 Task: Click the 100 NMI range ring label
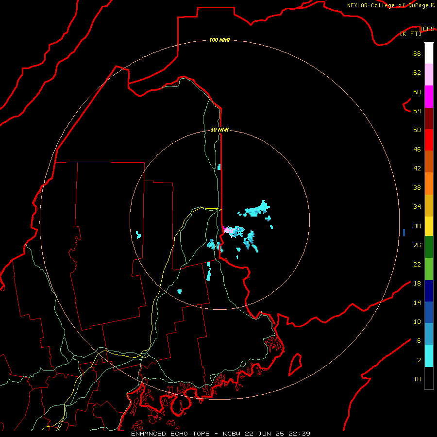(x=219, y=40)
